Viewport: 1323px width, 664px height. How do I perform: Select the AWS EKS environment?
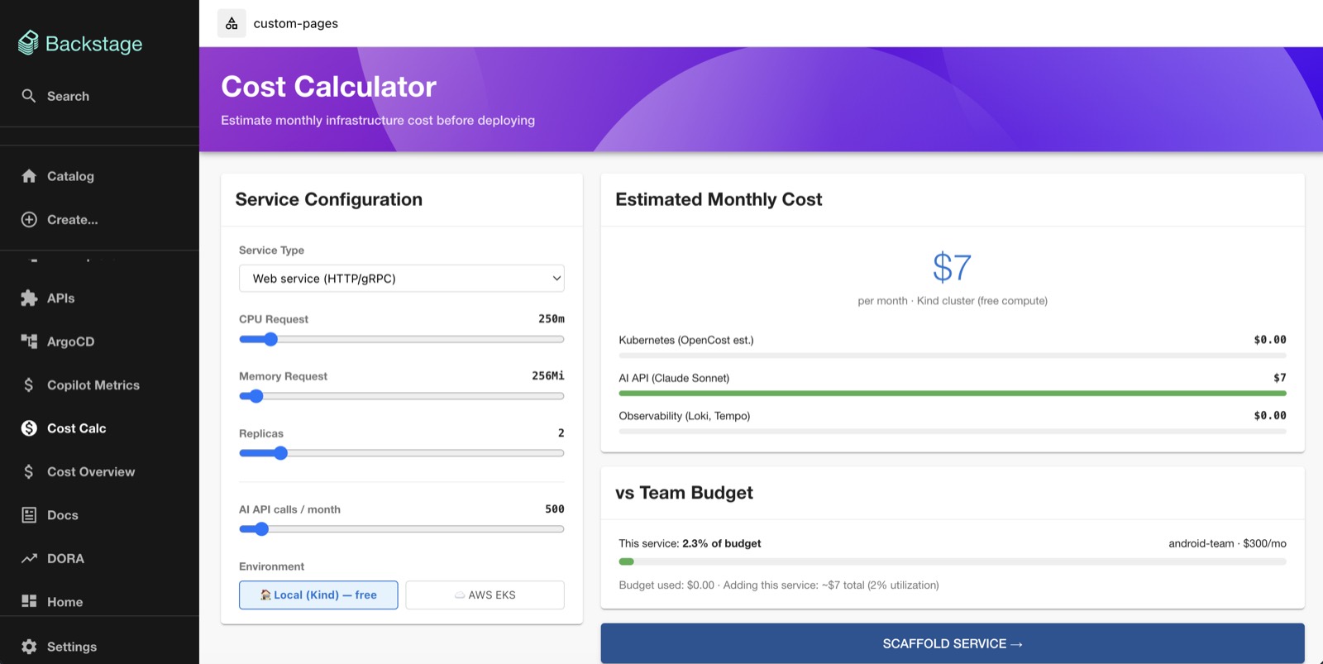tap(485, 595)
